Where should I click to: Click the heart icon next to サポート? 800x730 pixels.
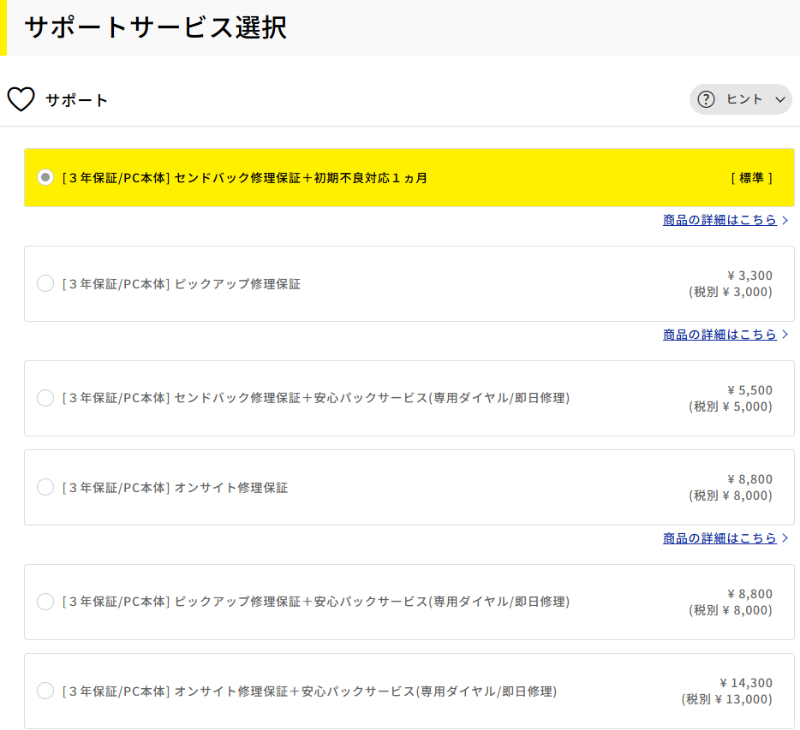tap(21, 99)
